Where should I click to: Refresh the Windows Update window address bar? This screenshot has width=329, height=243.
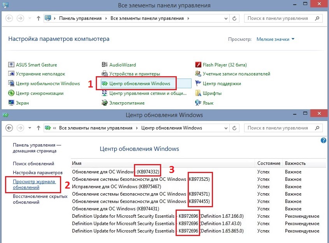click(x=234, y=128)
